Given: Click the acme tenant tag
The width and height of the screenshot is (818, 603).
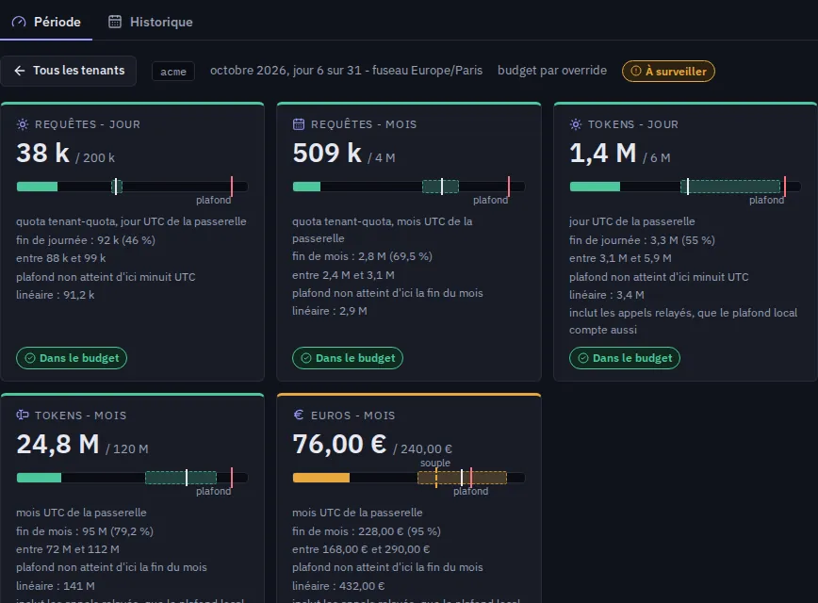Looking at the screenshot, I should (173, 72).
